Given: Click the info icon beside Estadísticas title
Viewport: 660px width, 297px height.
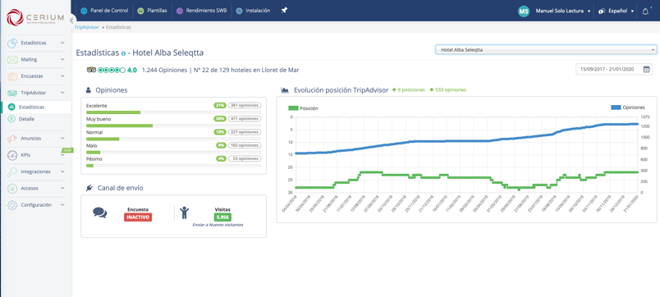Looking at the screenshot, I should click(123, 53).
